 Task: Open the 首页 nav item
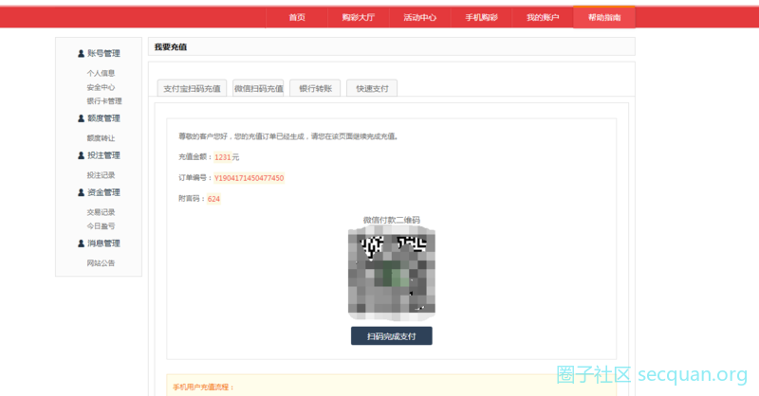click(x=297, y=18)
